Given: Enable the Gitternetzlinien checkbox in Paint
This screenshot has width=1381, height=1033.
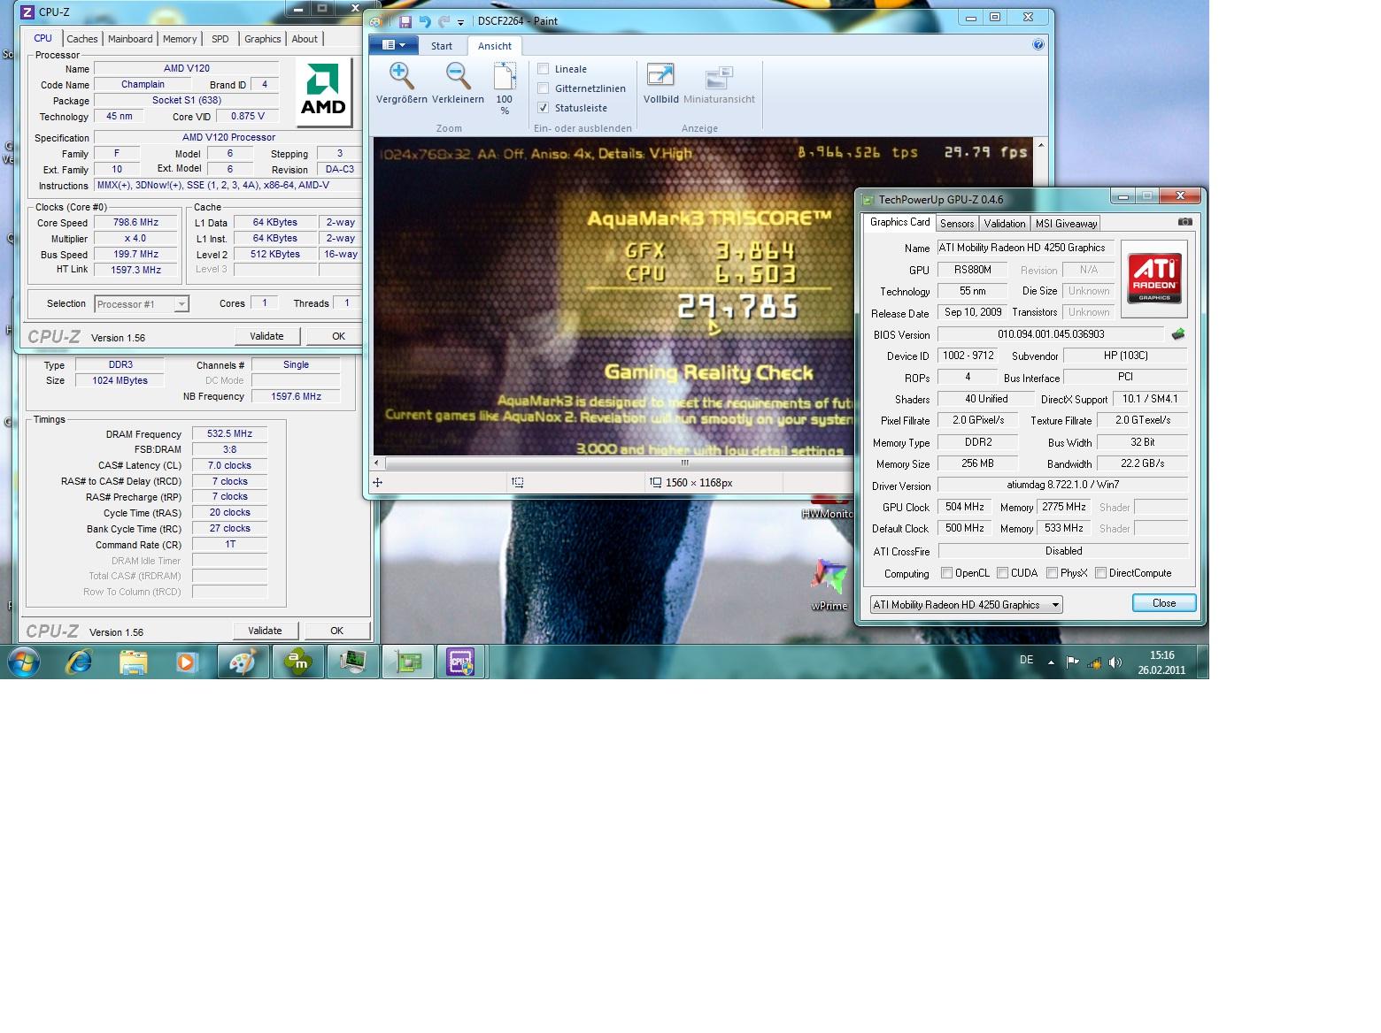Looking at the screenshot, I should click(544, 88).
